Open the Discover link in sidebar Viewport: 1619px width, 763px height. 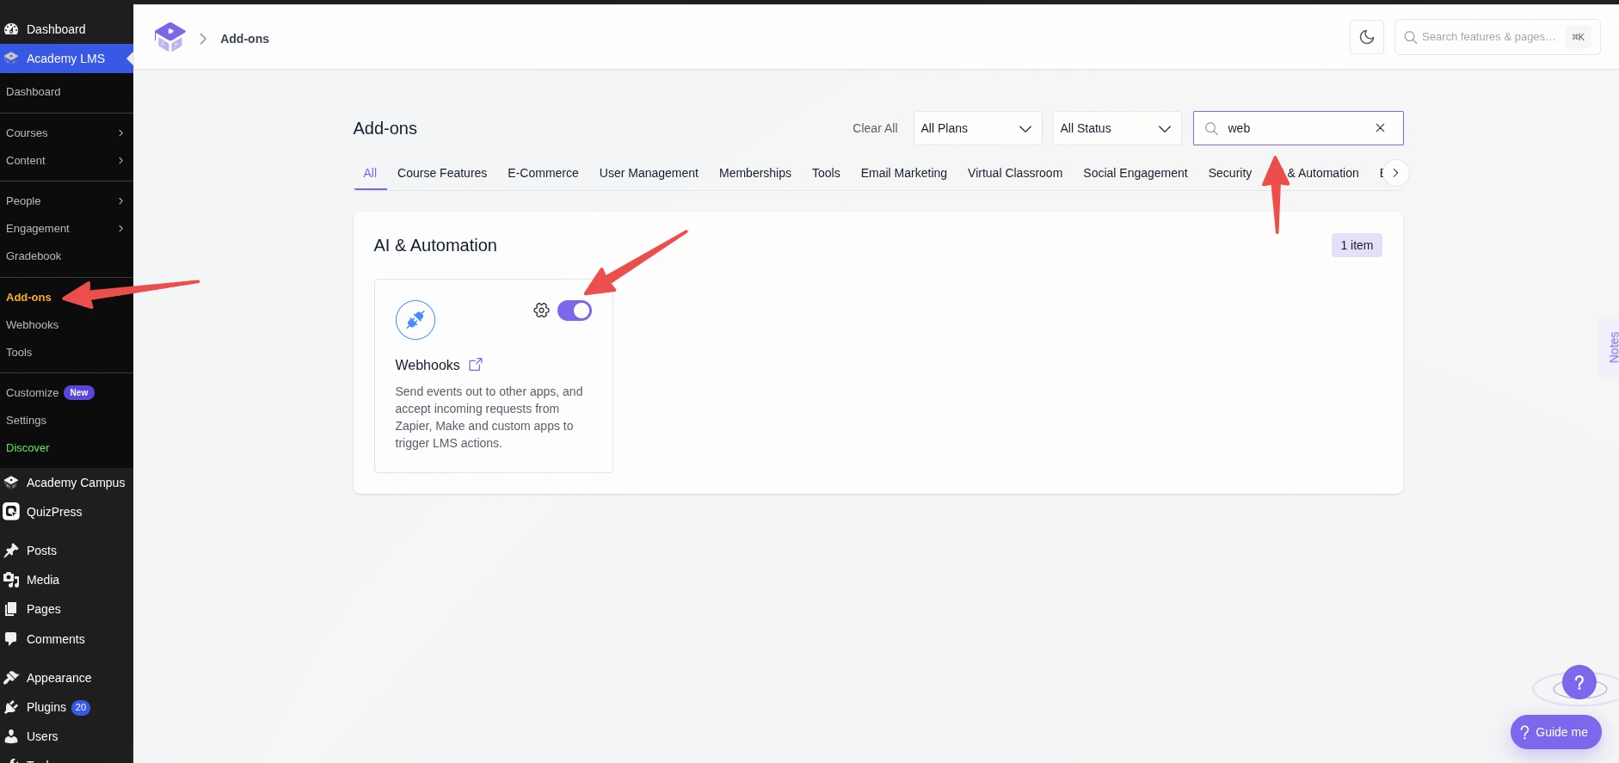pyautogui.click(x=28, y=448)
